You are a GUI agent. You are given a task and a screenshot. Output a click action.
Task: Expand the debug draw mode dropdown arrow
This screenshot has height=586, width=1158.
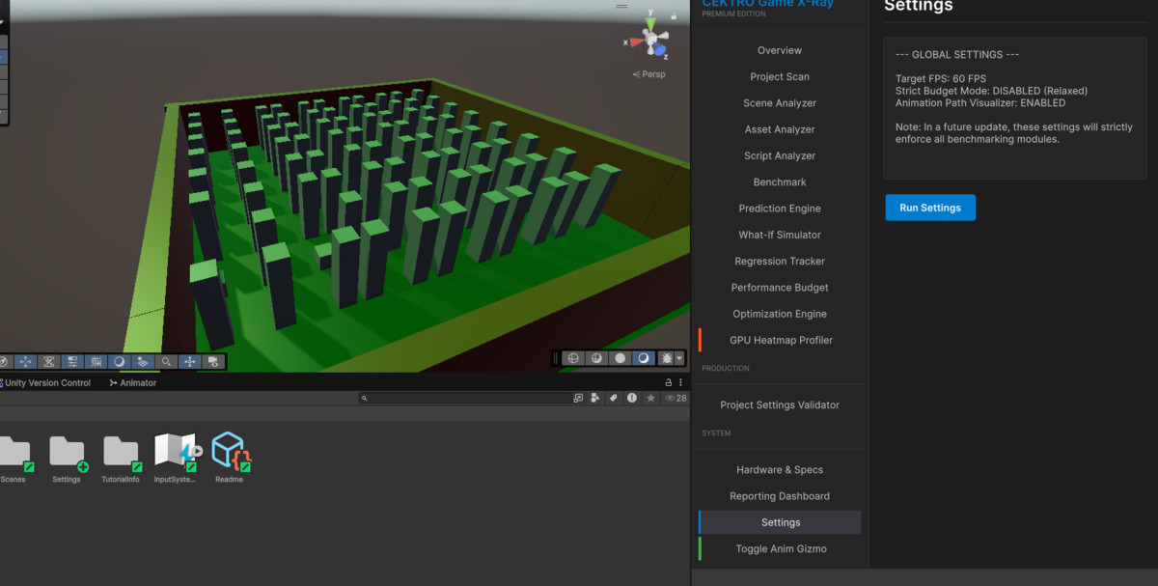(679, 358)
